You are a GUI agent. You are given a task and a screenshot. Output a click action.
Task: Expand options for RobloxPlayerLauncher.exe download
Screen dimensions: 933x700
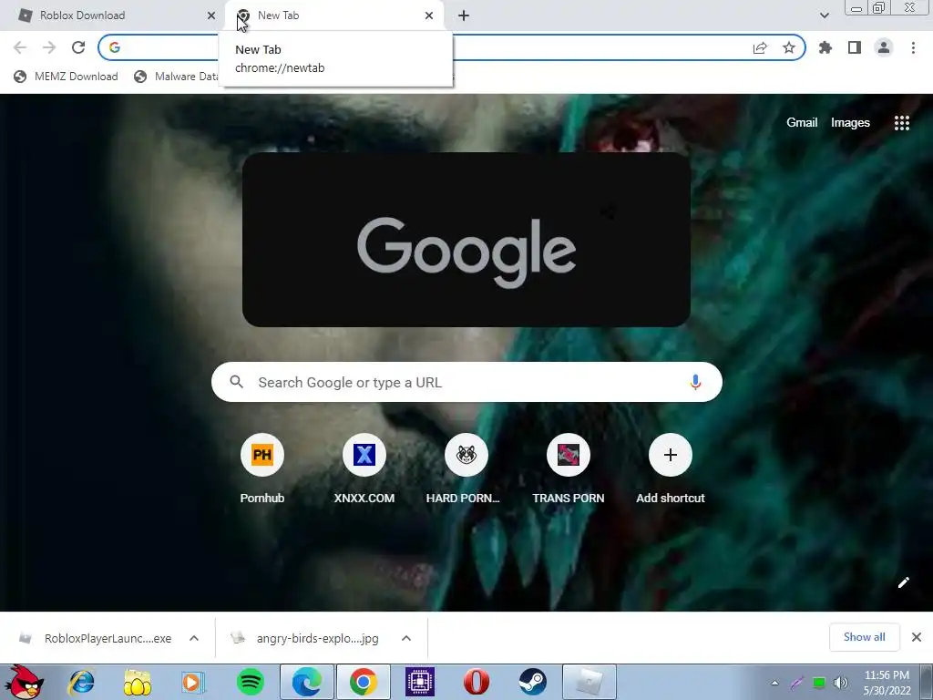(194, 638)
